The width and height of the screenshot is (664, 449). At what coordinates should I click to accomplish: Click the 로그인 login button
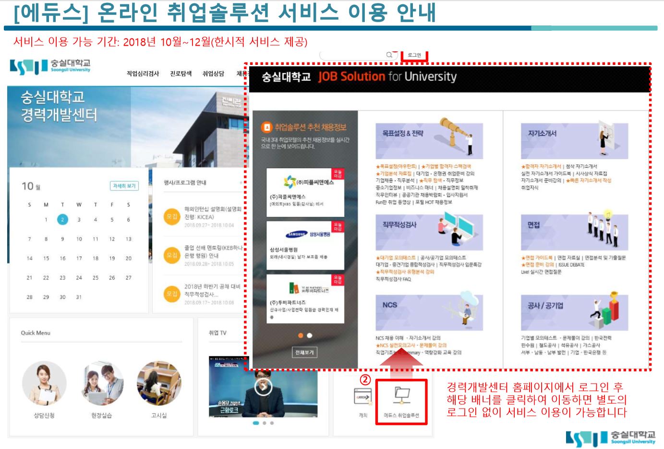414,55
